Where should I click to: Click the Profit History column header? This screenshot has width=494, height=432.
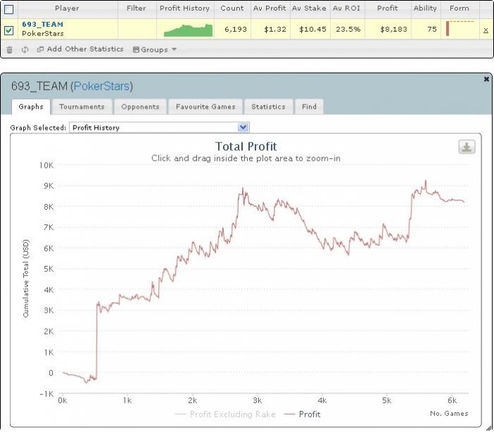tap(185, 8)
